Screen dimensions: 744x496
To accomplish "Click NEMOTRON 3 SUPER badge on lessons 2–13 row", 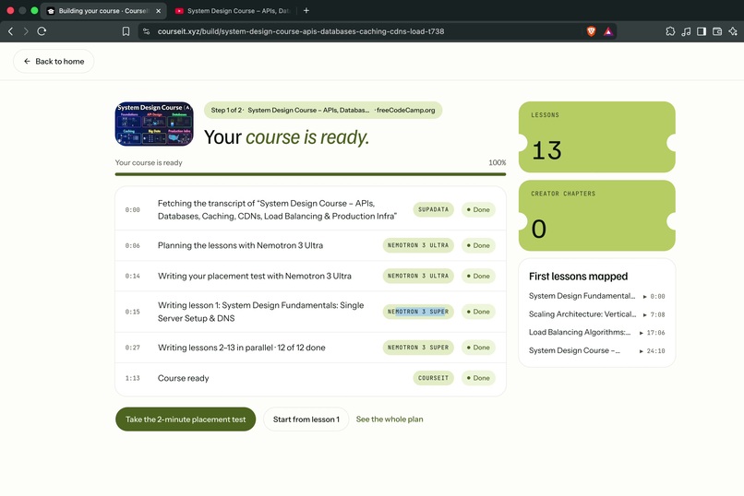I will (418, 348).
